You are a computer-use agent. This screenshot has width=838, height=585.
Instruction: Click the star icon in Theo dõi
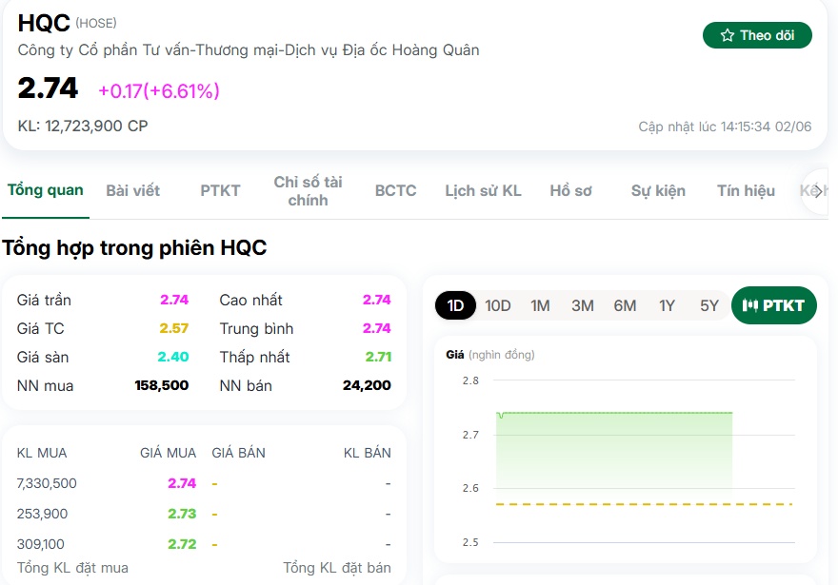point(727,35)
